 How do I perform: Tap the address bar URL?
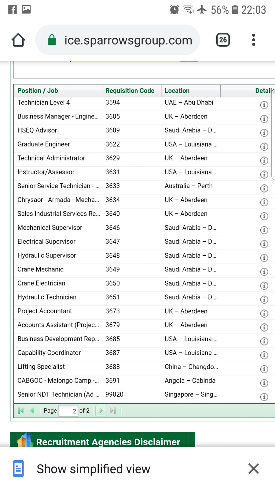click(128, 40)
